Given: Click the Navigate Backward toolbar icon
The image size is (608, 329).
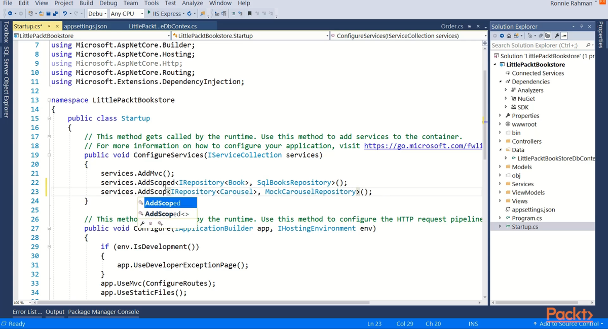Looking at the screenshot, I should [x=10, y=13].
